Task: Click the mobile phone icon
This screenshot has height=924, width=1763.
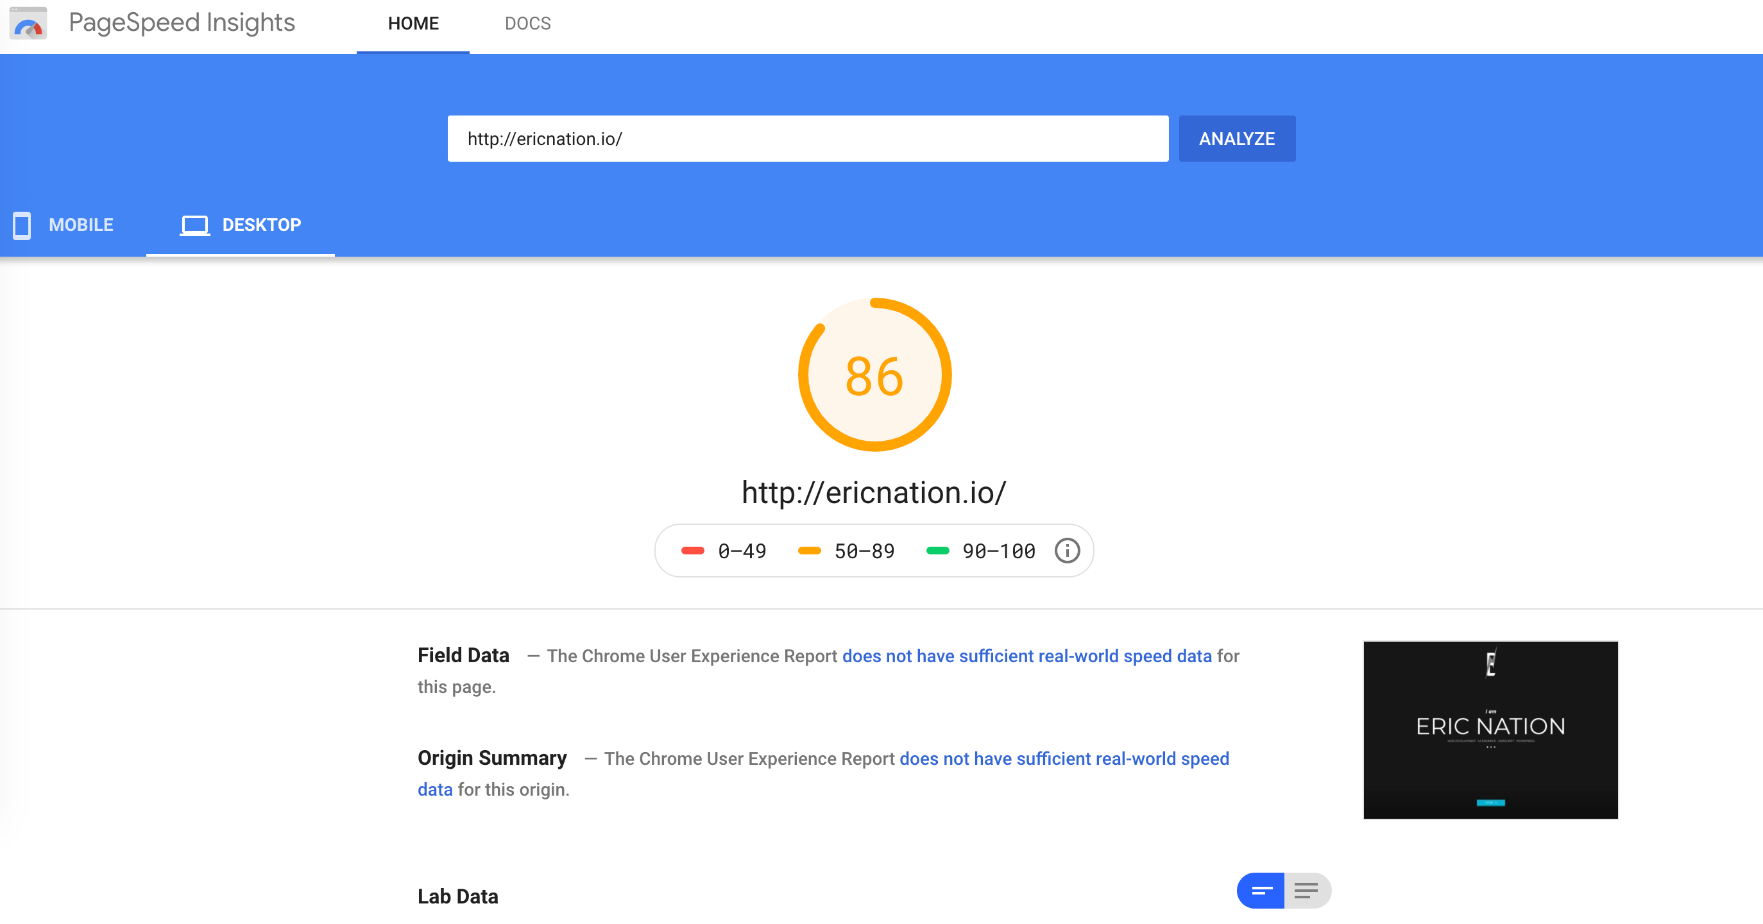Action: [x=22, y=225]
